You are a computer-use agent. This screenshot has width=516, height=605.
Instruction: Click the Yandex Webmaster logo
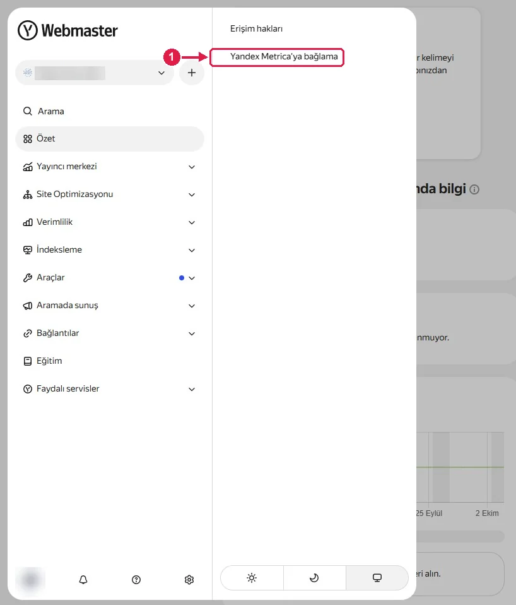(x=67, y=30)
